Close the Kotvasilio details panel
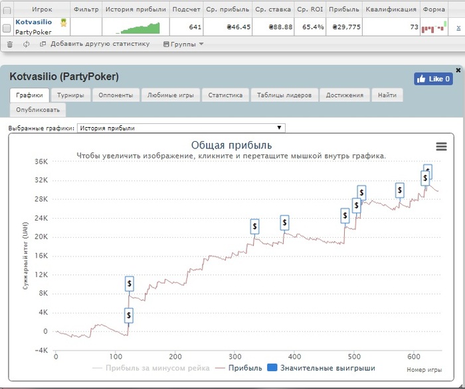 coord(458,70)
